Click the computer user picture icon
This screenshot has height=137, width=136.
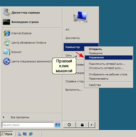(81, 17)
